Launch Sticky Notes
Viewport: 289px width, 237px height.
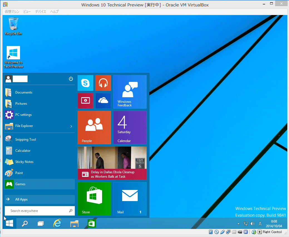pyautogui.click(x=39, y=162)
